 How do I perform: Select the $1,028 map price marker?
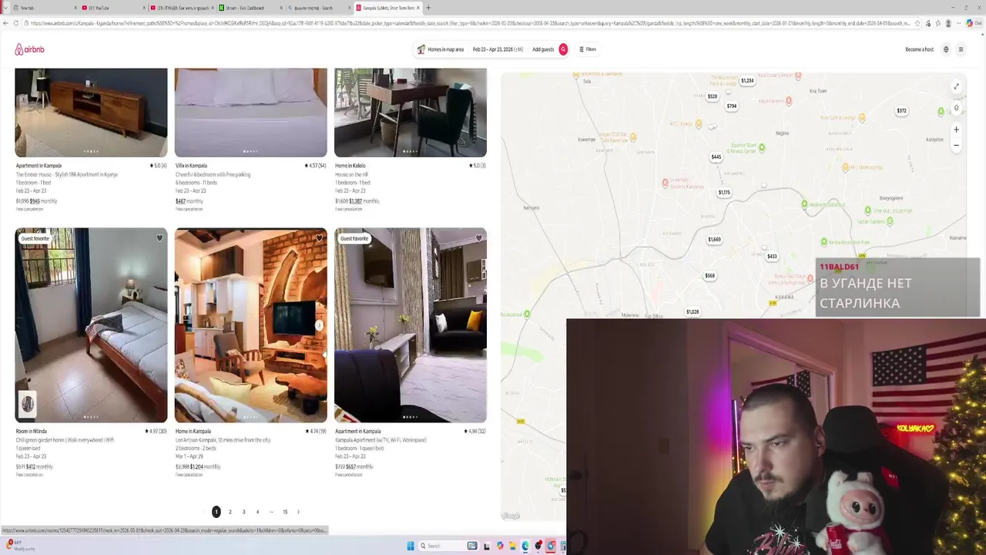point(693,312)
